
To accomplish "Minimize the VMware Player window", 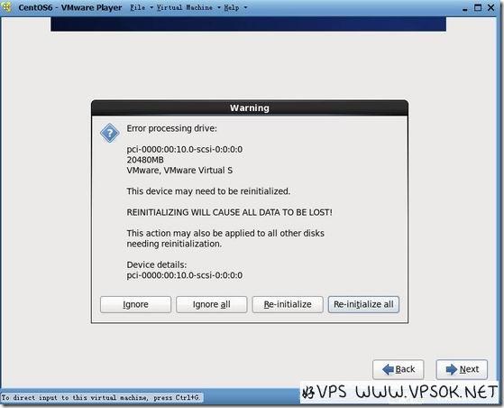I will (x=465, y=8).
